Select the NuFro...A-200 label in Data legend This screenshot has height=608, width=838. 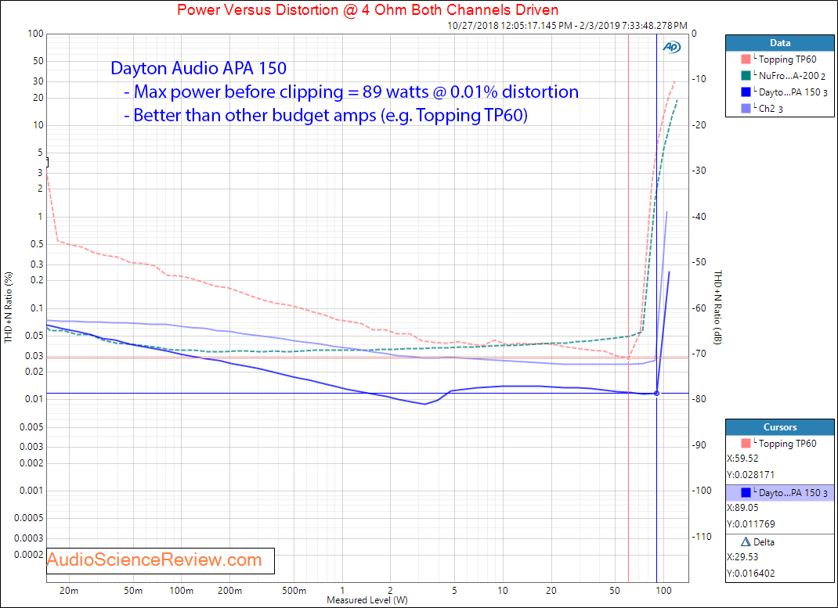coord(789,76)
